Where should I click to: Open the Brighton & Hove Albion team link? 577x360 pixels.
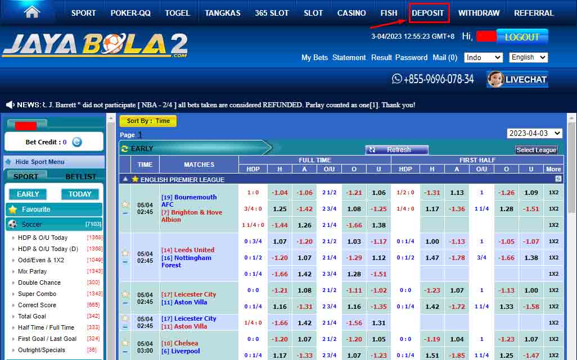[x=191, y=216]
